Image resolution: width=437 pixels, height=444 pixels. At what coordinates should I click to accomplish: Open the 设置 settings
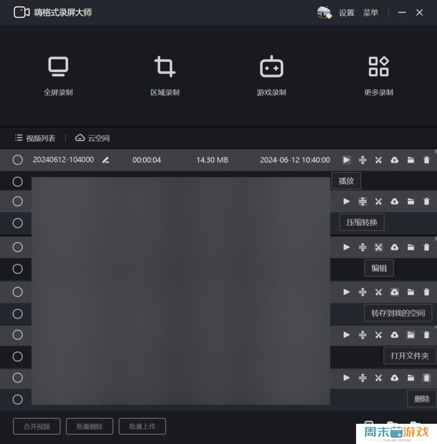tap(346, 13)
